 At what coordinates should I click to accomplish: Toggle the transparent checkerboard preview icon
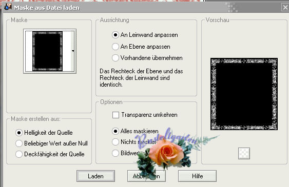(244, 153)
